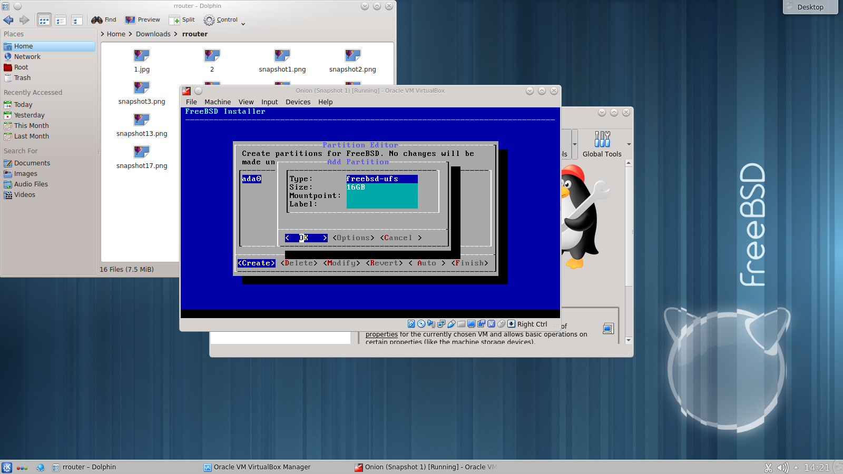Screen dimensions: 843x474
Task: Click the display status icon in VM
Action: click(472, 324)
